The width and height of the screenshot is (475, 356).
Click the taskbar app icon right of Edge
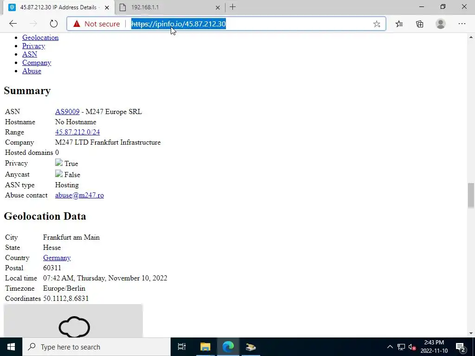pyautogui.click(x=251, y=347)
